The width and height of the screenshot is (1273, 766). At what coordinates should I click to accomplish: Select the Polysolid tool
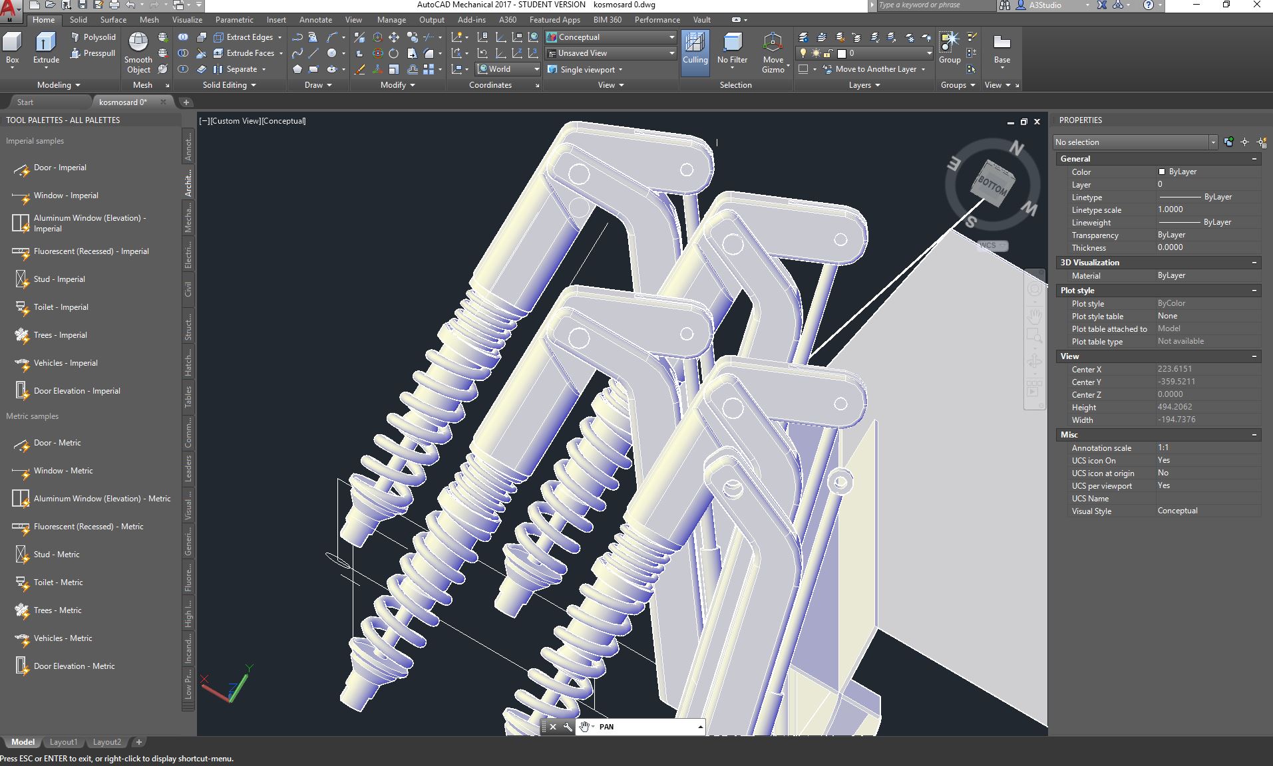click(x=93, y=37)
